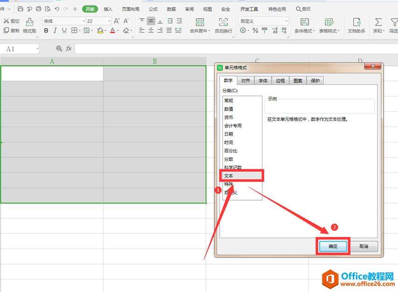The height and width of the screenshot is (292, 398).
Task: Decrease font size with the A- icon
Action: (x=126, y=21)
